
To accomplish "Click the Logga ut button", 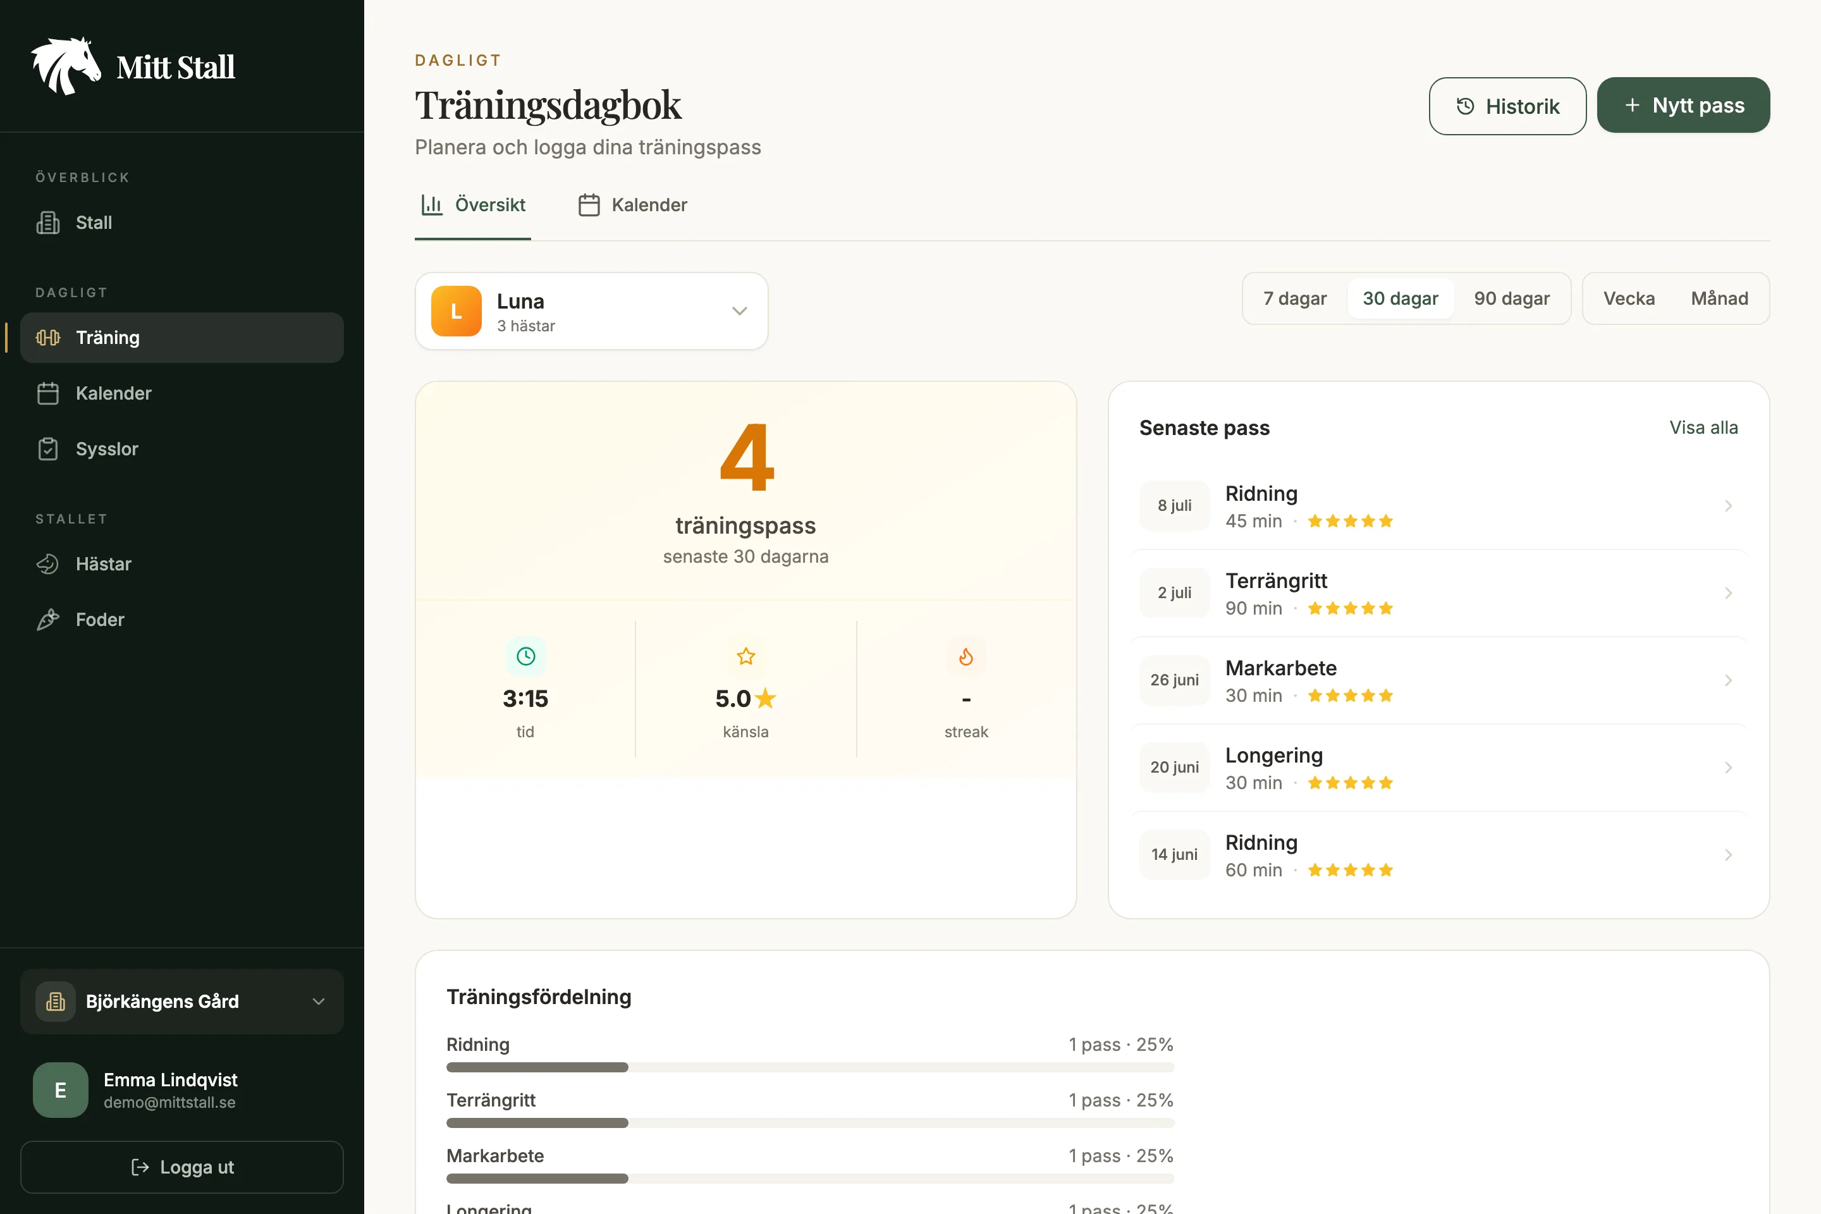I will coord(182,1168).
